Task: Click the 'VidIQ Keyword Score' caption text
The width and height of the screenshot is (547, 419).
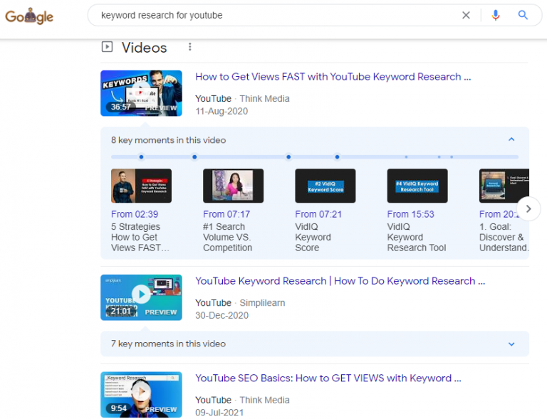Action: (313, 237)
